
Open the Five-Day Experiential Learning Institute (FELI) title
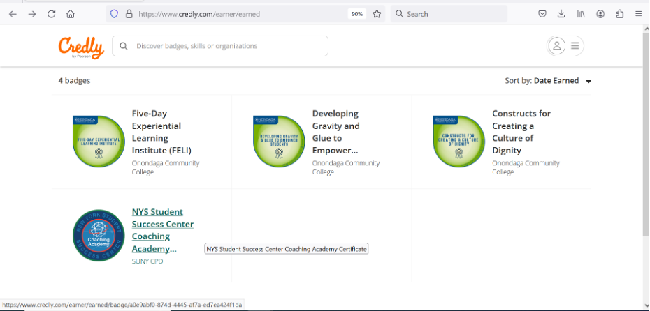click(161, 132)
